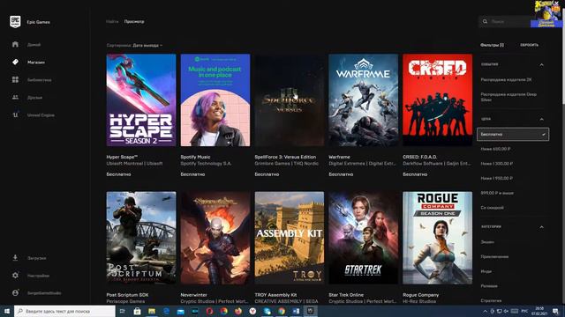Open the sort by Дата выхода dropdown

(147, 45)
